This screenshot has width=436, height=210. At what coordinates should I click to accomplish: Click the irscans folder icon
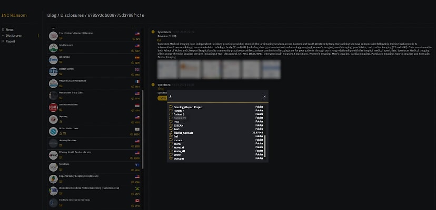pyautogui.click(x=171, y=140)
